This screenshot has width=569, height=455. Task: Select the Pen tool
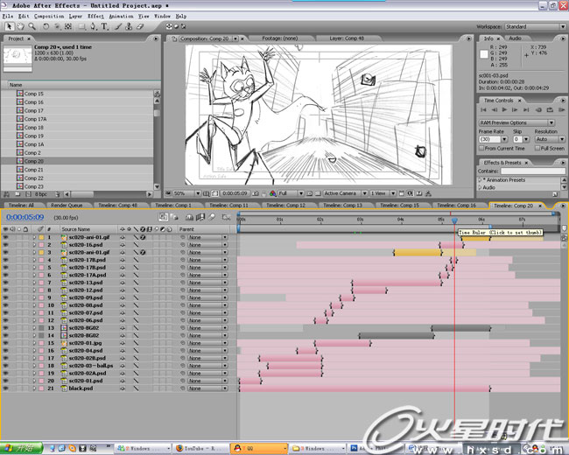pyautogui.click(x=94, y=26)
